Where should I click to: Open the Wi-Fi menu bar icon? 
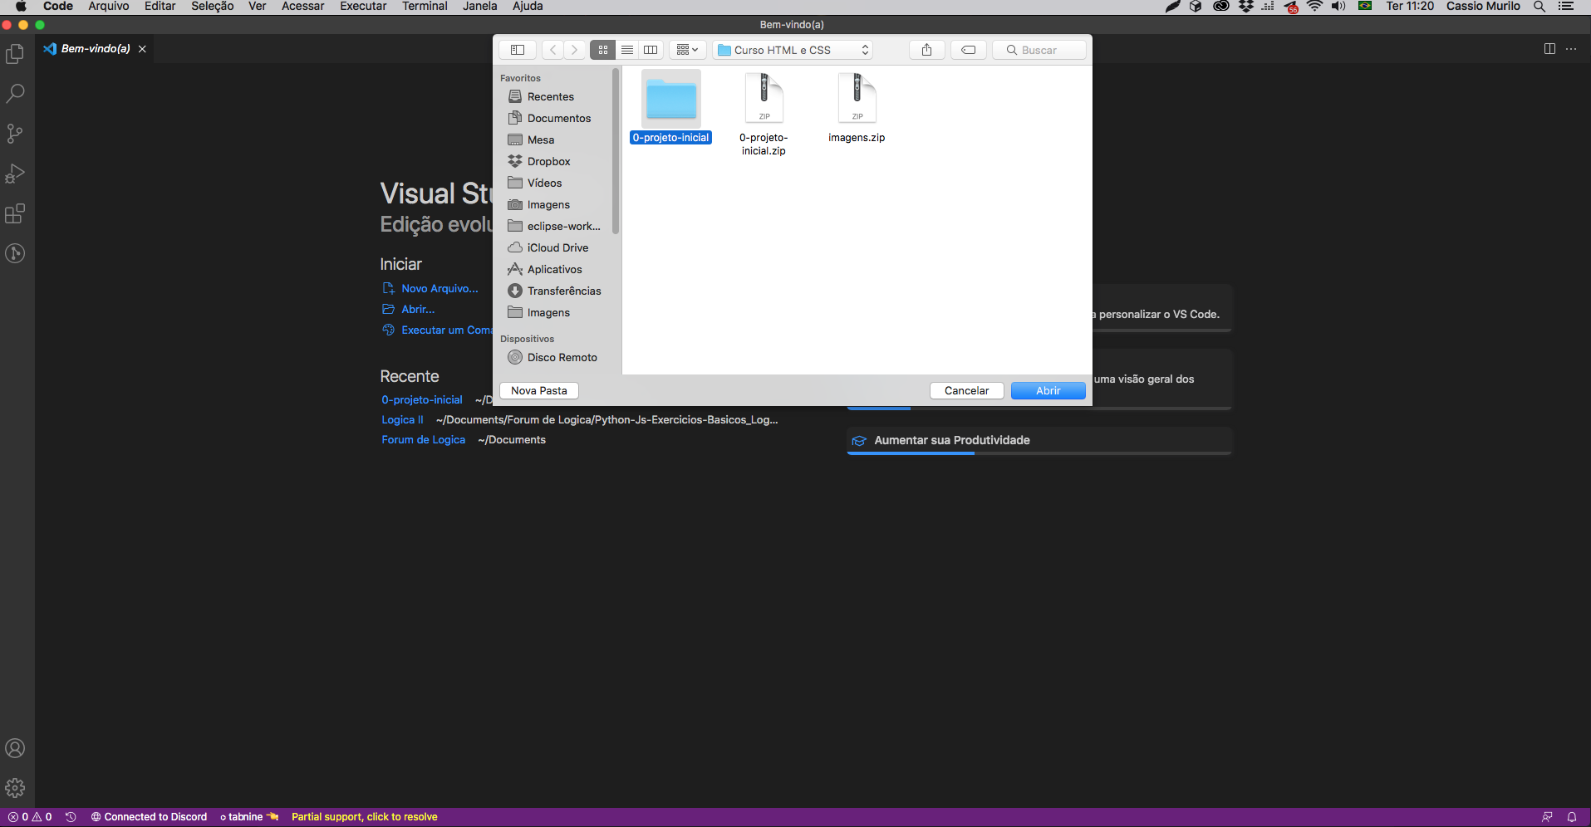pos(1314,7)
